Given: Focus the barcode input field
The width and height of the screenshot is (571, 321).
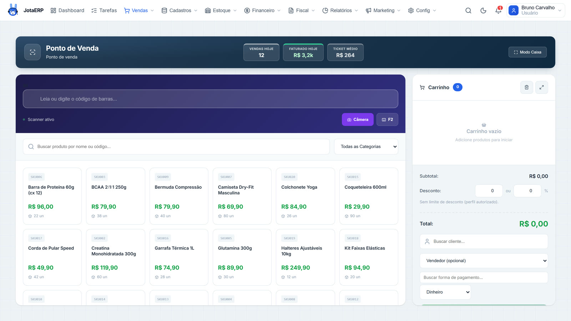Looking at the screenshot, I should point(211,99).
